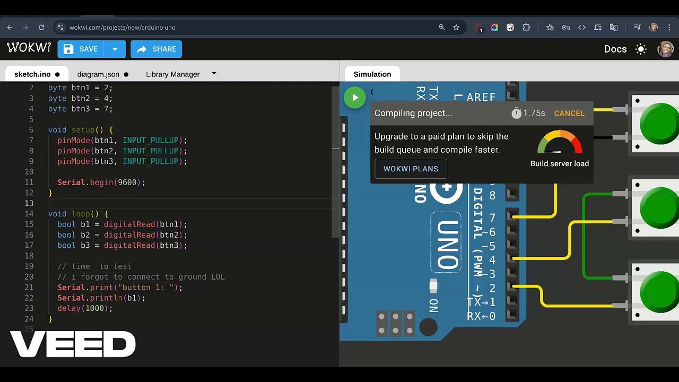Click the WOKWI PLANS button
Viewport: 679px width, 382px height.
point(411,169)
